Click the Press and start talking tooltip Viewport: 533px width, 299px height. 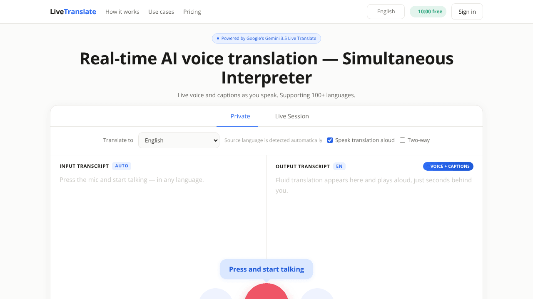coord(266,269)
